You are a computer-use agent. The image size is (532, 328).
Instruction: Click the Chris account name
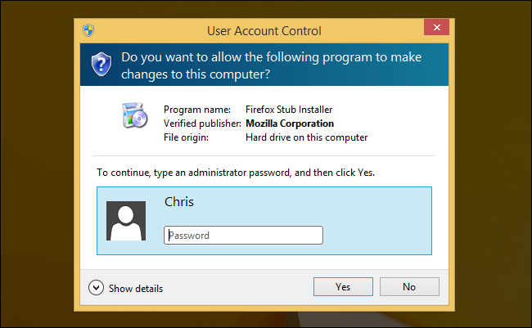[179, 201]
